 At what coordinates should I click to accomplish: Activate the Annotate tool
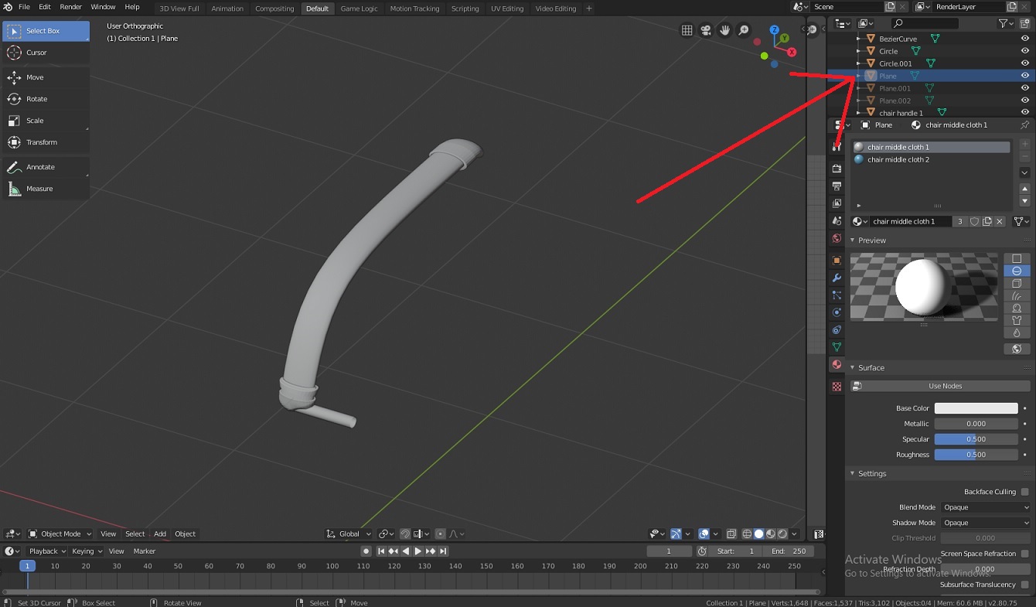point(46,167)
